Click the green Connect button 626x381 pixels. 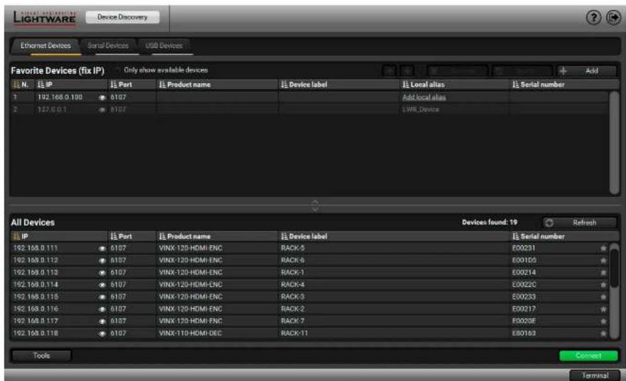(588, 355)
